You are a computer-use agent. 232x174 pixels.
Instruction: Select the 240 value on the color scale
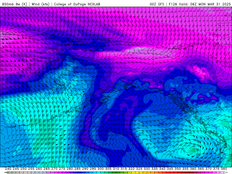pyautogui.click(x=8, y=169)
